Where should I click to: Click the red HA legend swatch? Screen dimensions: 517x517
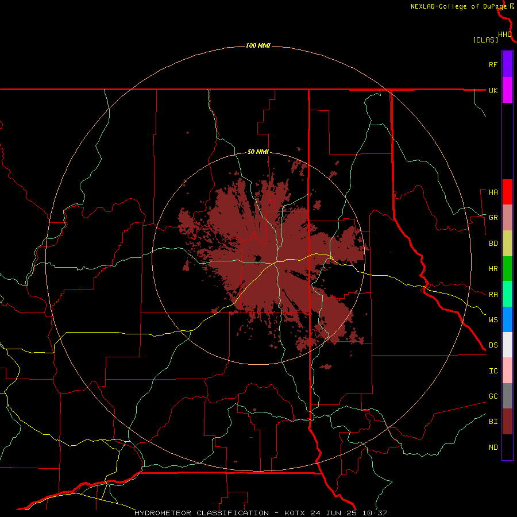tap(507, 192)
